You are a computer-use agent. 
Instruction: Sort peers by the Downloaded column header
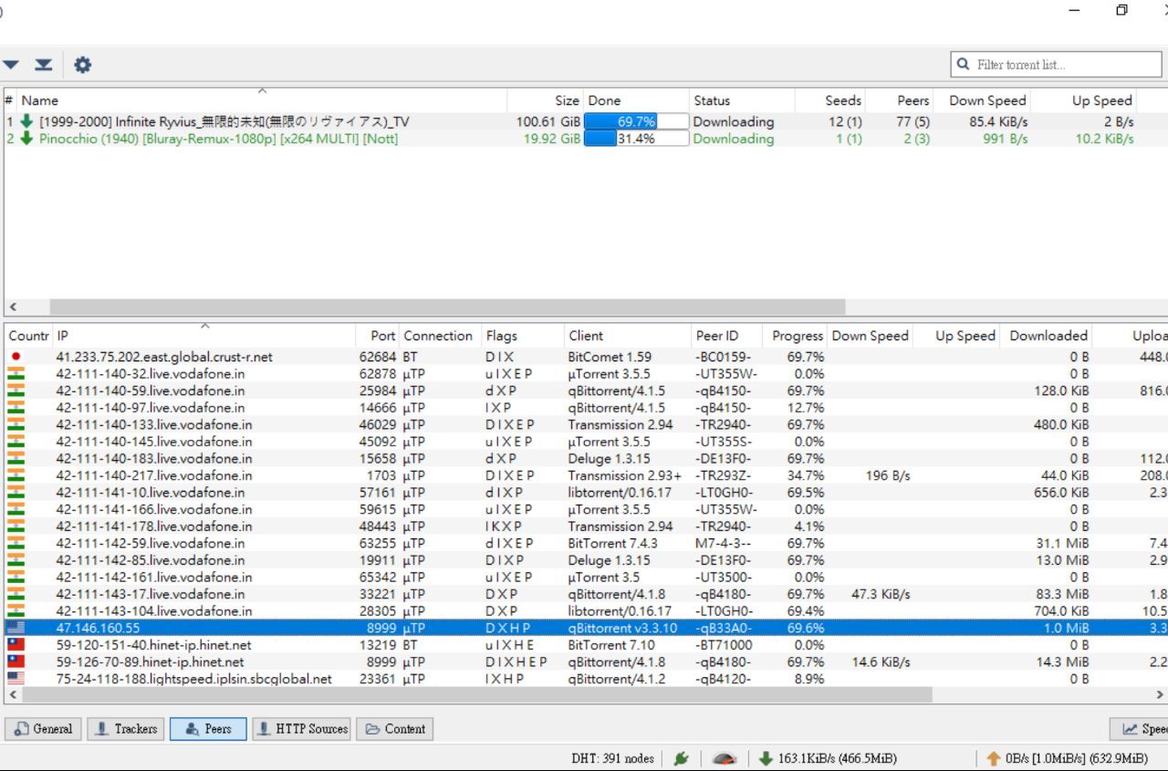(1047, 336)
